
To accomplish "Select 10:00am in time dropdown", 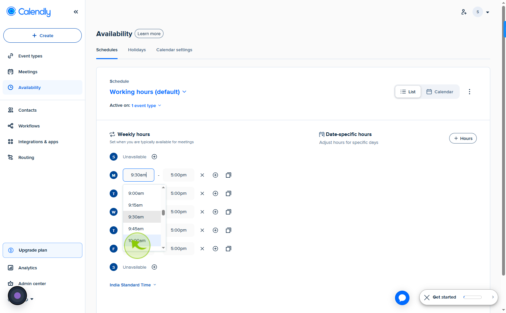I will click(142, 240).
